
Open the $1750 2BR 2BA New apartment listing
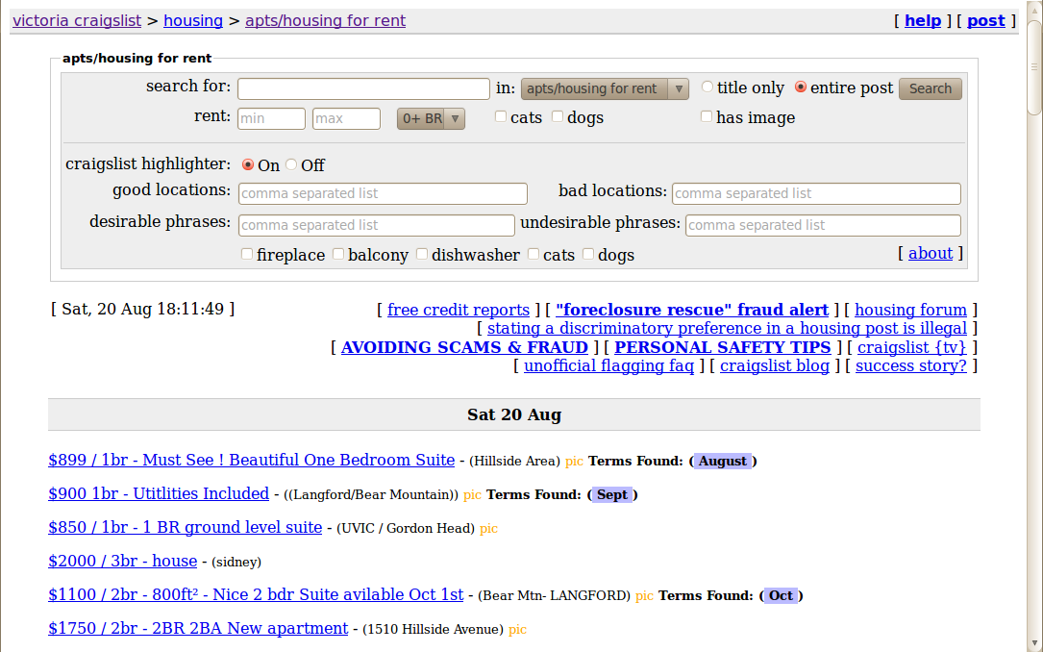(198, 629)
